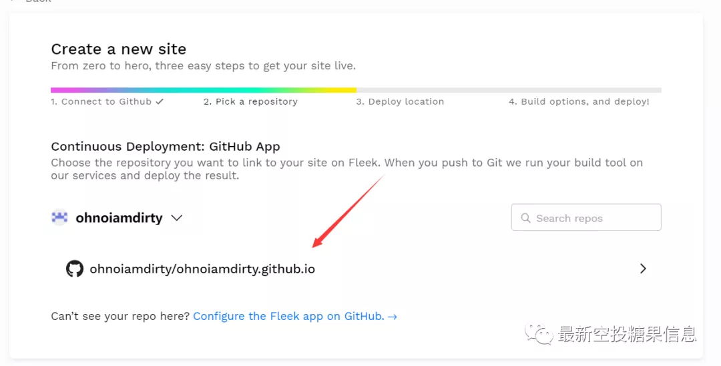Go to step 1 Connect to Github

coord(101,101)
